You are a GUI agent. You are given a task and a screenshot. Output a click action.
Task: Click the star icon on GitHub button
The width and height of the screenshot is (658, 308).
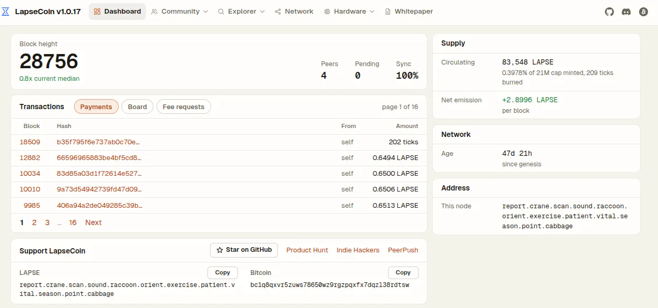coord(220,250)
